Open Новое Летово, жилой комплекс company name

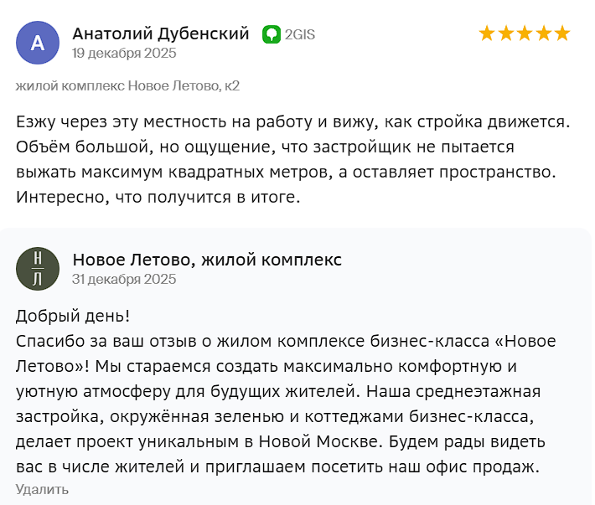(x=207, y=260)
